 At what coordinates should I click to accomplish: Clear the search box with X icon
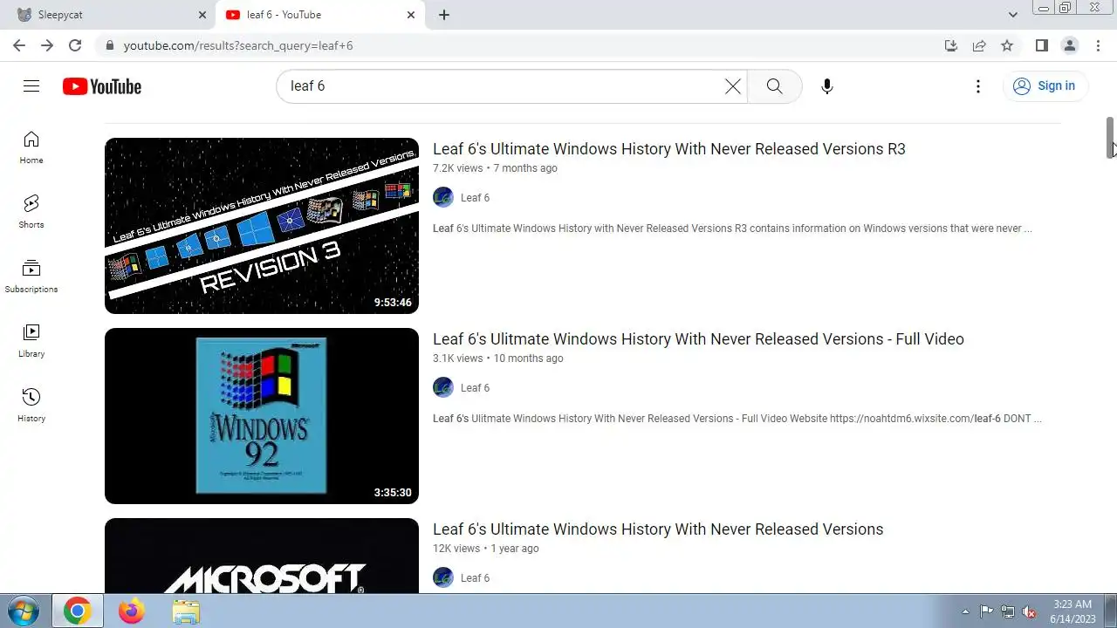pyautogui.click(x=733, y=86)
